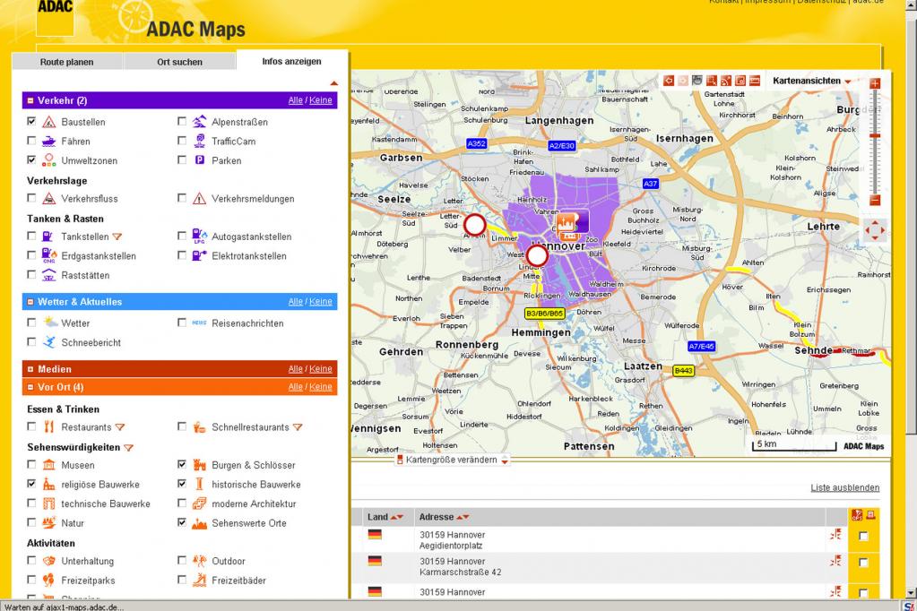Click the Raststätten icon
Image resolution: width=917 pixels, height=611 pixels.
click(x=49, y=275)
